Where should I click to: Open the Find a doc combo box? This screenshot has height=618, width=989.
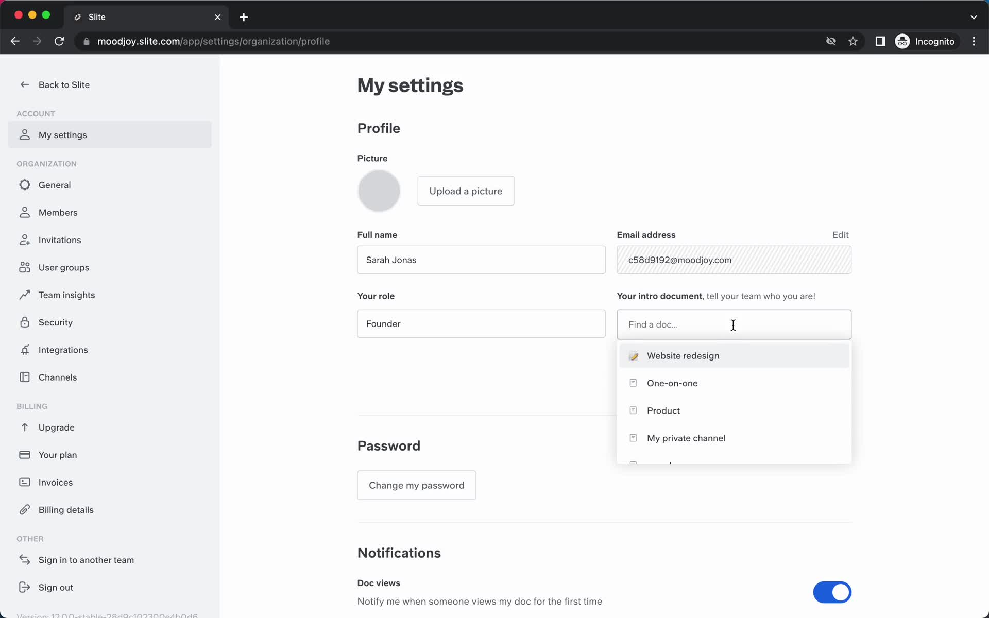pos(734,324)
